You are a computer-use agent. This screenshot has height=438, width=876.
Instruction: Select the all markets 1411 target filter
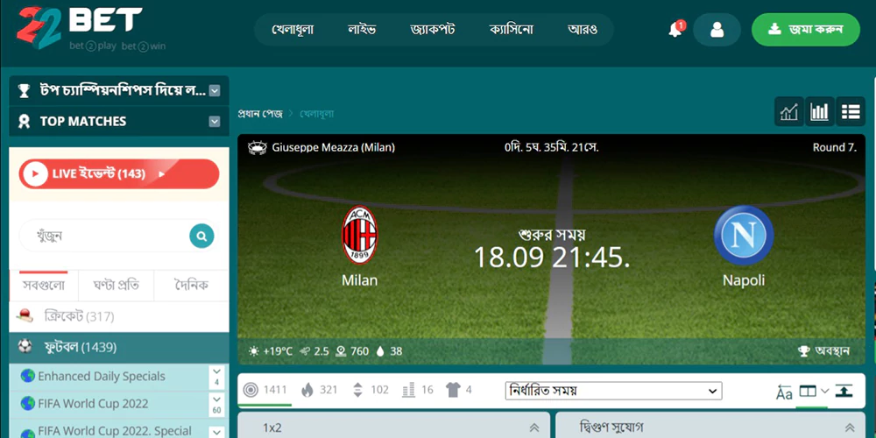click(265, 390)
